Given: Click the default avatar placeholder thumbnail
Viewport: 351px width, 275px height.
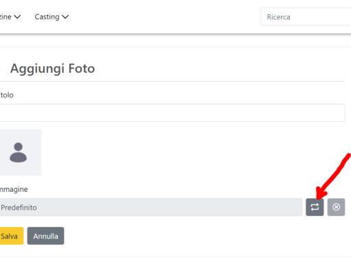Looking at the screenshot, I should pyautogui.click(x=21, y=153).
